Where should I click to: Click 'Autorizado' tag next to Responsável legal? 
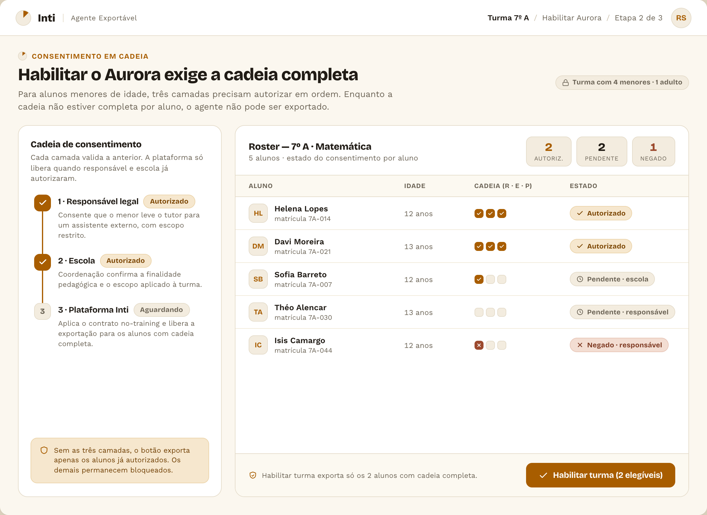tap(169, 202)
